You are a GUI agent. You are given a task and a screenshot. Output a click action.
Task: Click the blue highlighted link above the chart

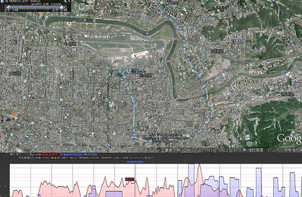(x=135, y=162)
